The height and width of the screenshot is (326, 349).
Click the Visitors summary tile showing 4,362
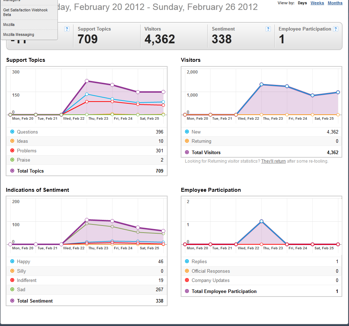pos(174,36)
